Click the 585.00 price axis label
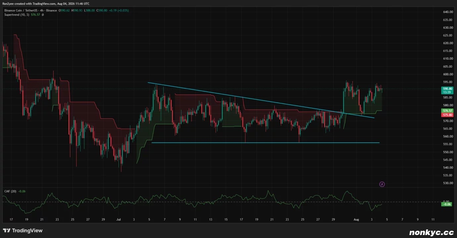 pyautogui.click(x=447, y=98)
